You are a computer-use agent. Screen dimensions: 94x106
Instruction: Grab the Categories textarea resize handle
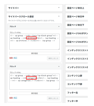(x=59, y=89)
